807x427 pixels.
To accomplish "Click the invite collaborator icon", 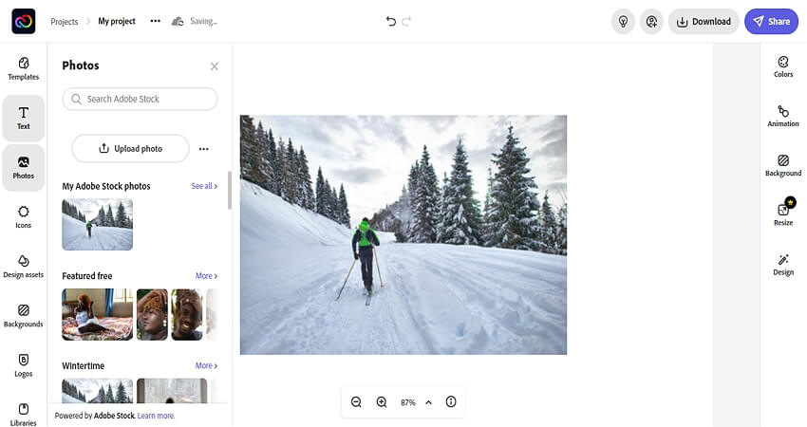I will click(x=651, y=22).
